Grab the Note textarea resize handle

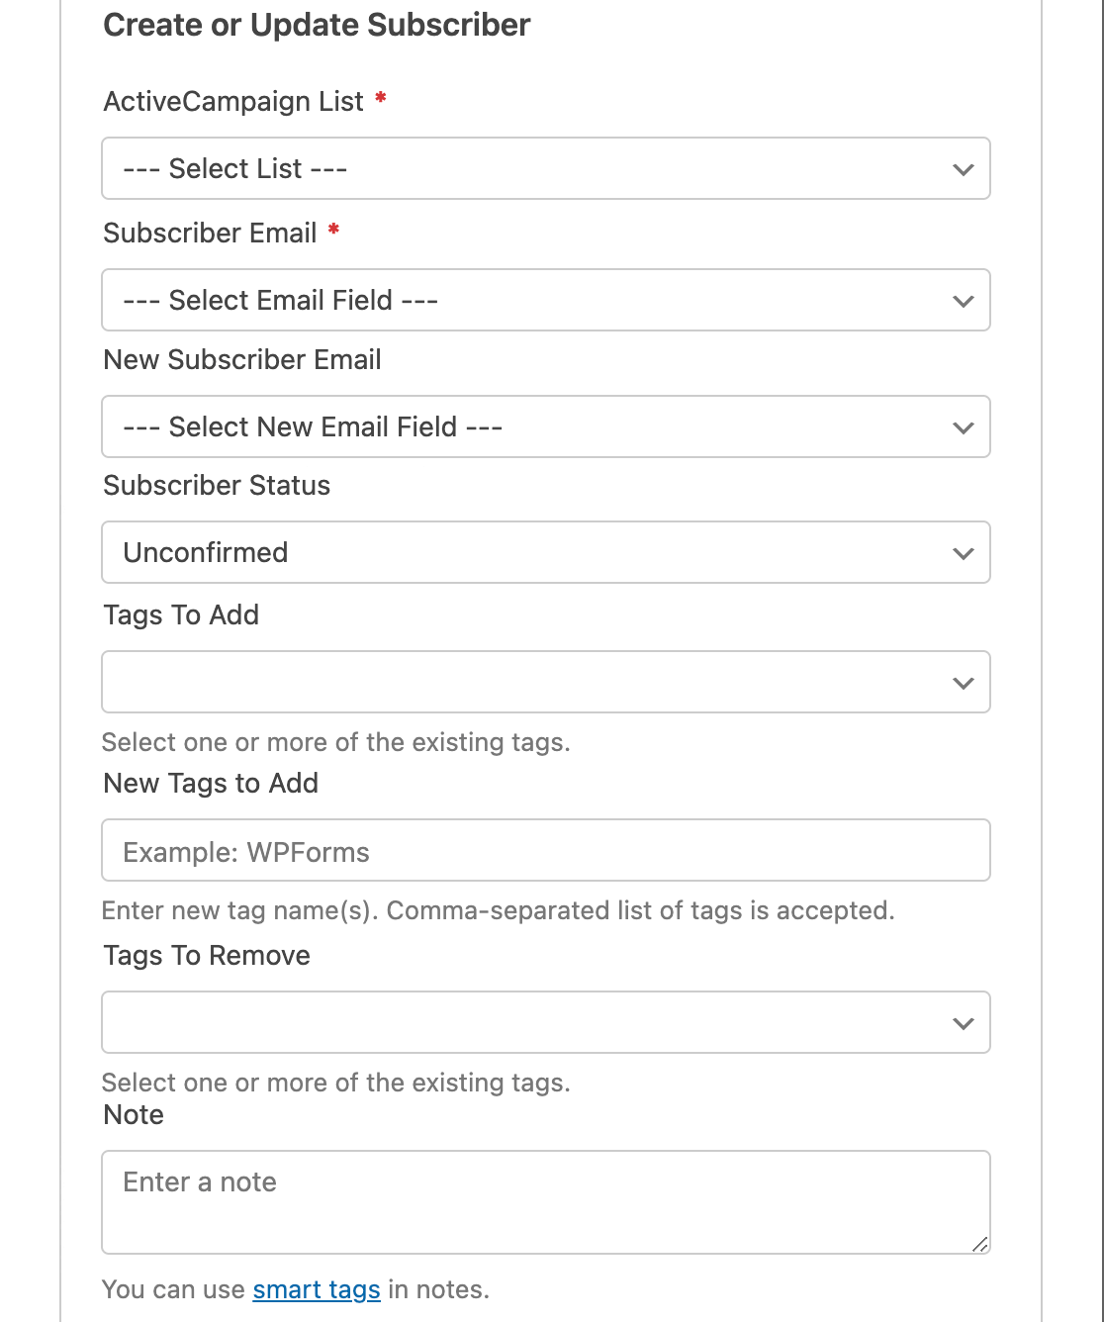(979, 1244)
